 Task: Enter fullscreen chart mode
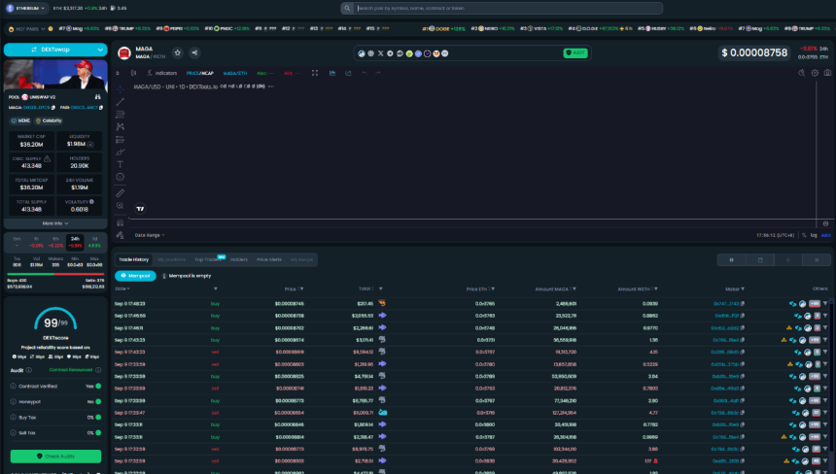[x=315, y=73]
